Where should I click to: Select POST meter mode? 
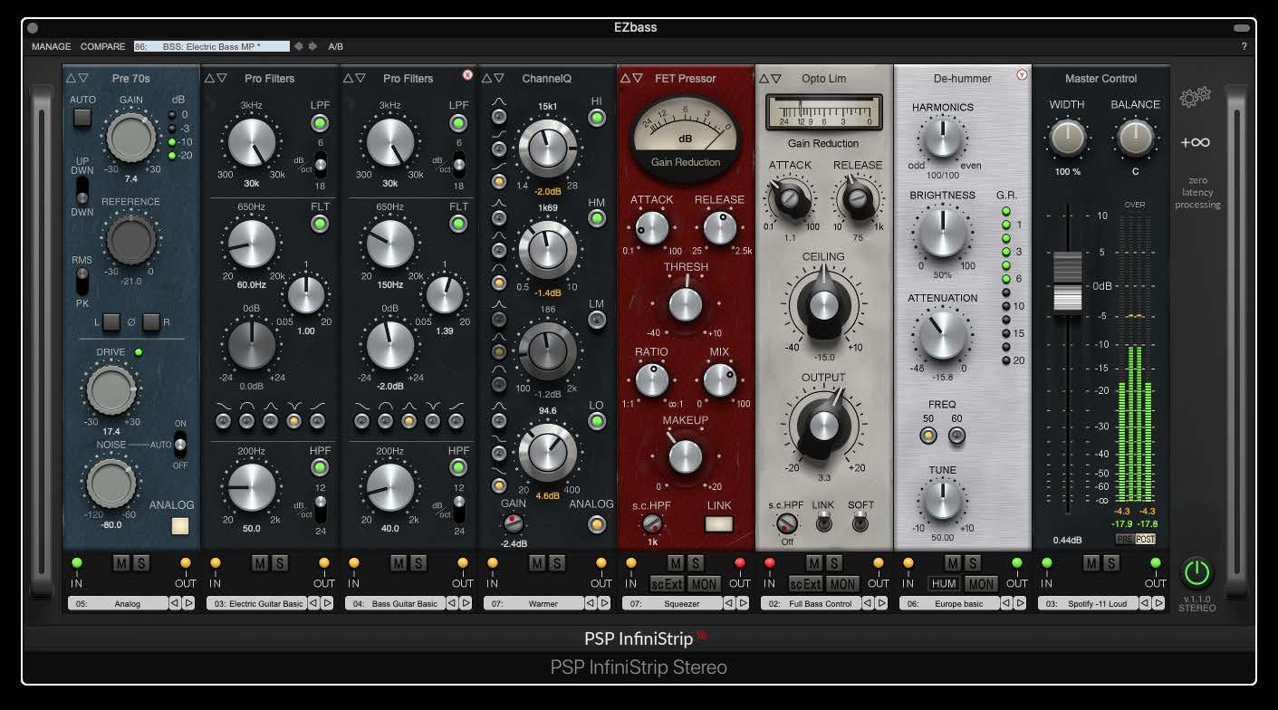(1145, 539)
